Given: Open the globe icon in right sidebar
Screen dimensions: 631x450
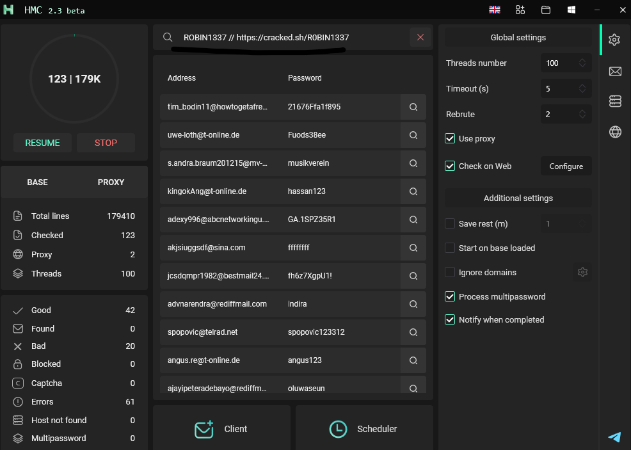Looking at the screenshot, I should (615, 132).
